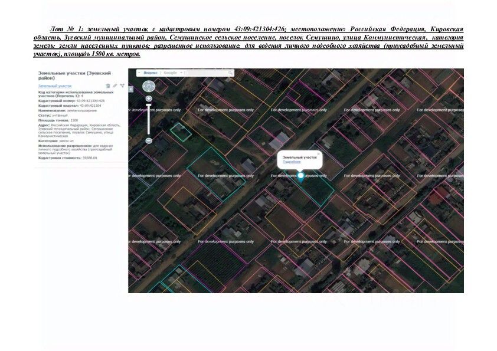Click the Земельные участки (Зуевский район) heading
This screenshot has width=497, height=351.
tap(74, 76)
